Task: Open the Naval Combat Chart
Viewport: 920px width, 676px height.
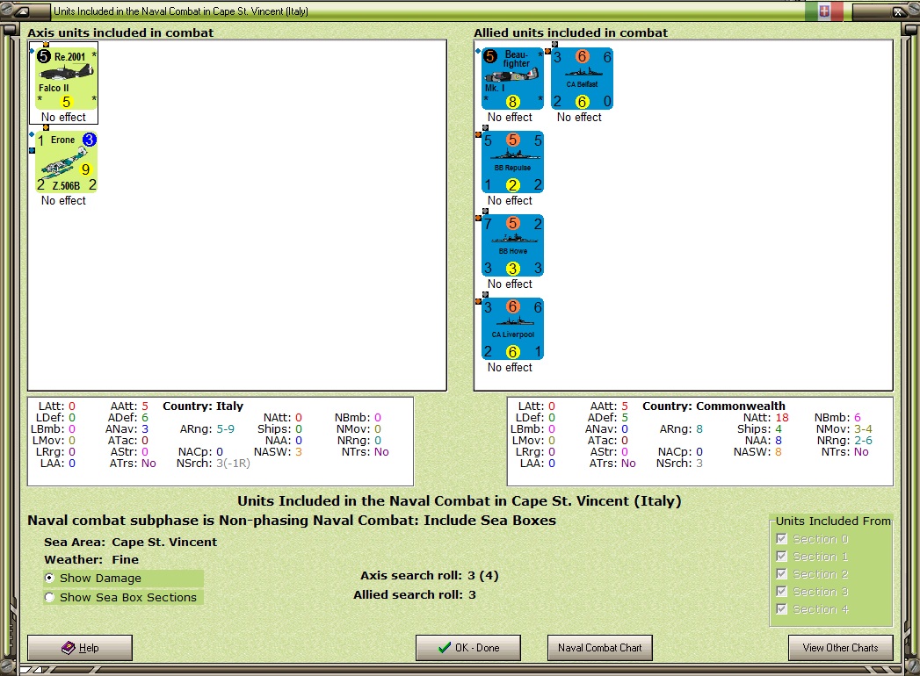Action: 599,648
